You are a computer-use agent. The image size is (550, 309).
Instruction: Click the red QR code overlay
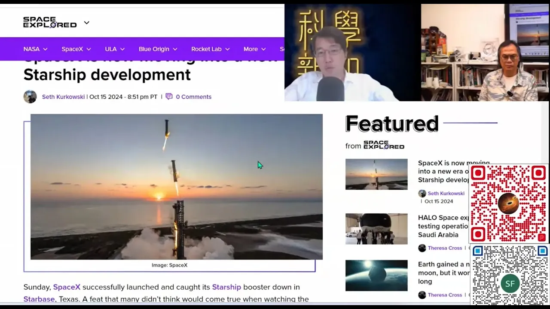pos(508,203)
